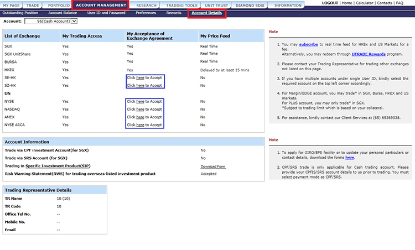The width and height of the screenshot is (415, 250).
Task: Click 'here' to accept NYSE ARCA agreement
Action: (141, 125)
